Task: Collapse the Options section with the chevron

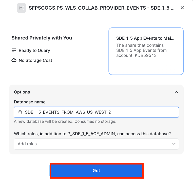Action: pyautogui.click(x=177, y=92)
